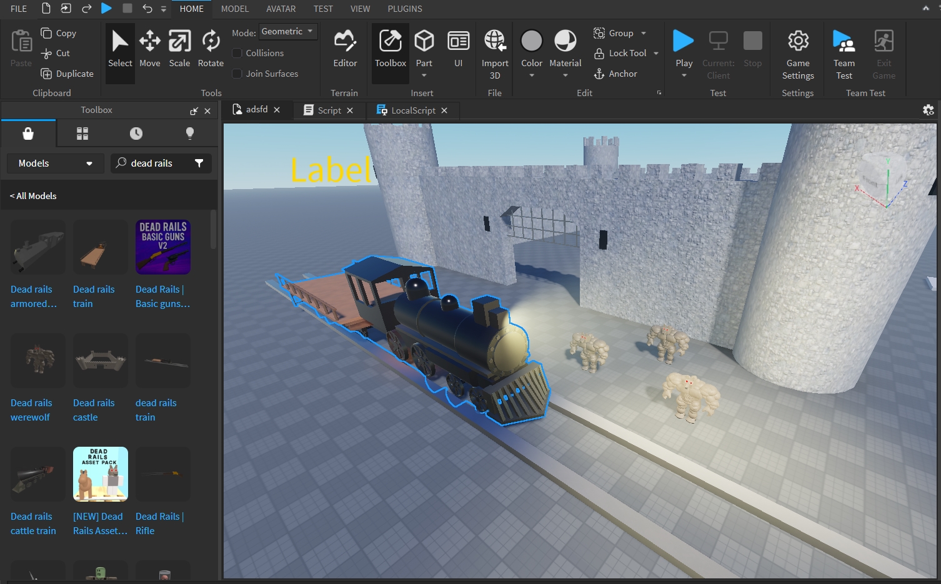941x584 pixels.
Task: Open the search filter options
Action: click(199, 163)
